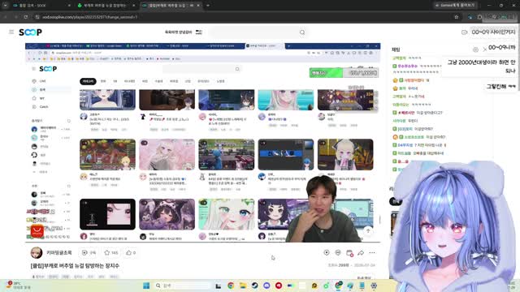This screenshot has height=292, width=520.
Task: Open the three-dot more options menu
Action: 372,252
